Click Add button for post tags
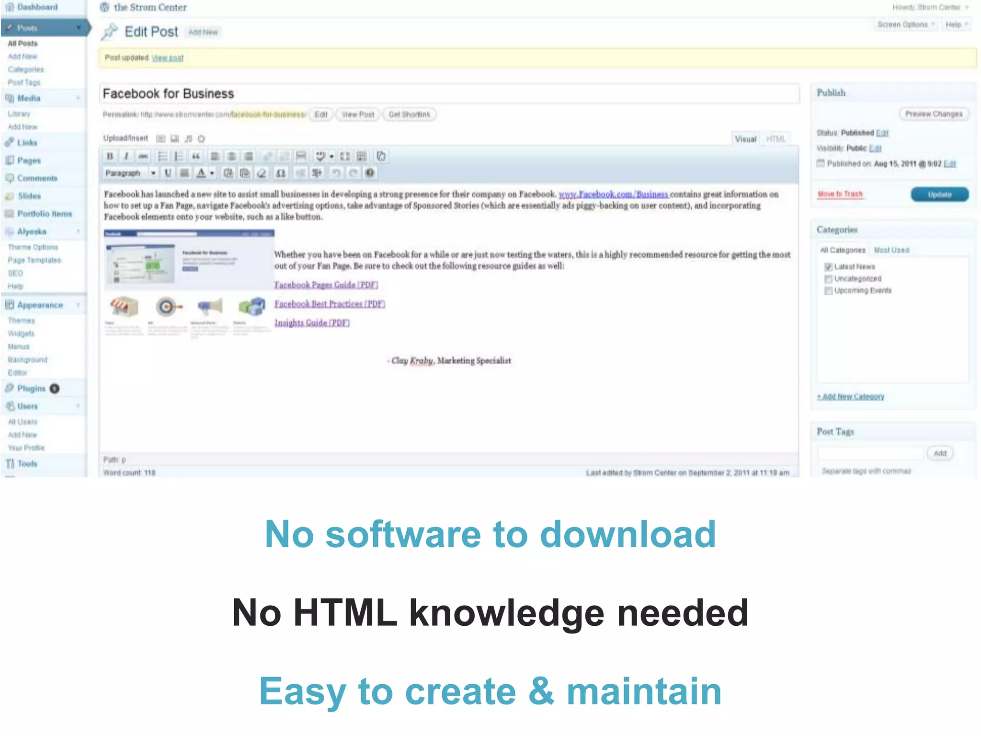 (940, 453)
